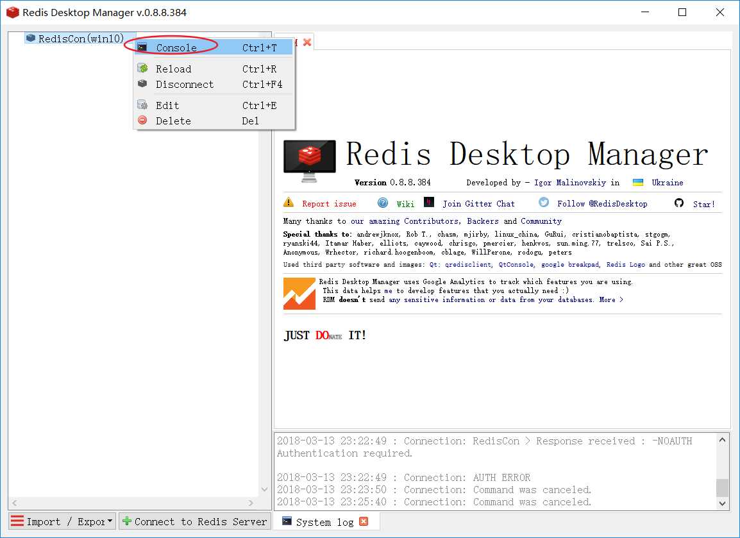
Task: Click the log panel scrollbar thumb
Action: 722,487
